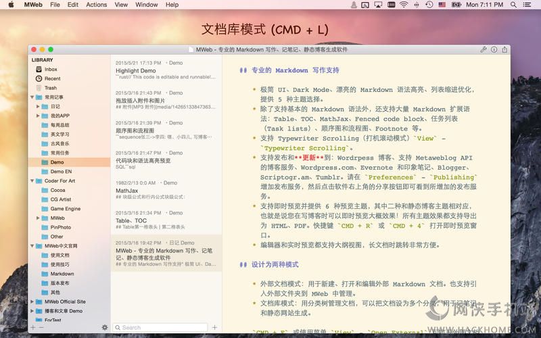The width and height of the screenshot is (541, 338).
Task: Expand the MWeb Official Site category
Action: pyautogui.click(x=32, y=301)
